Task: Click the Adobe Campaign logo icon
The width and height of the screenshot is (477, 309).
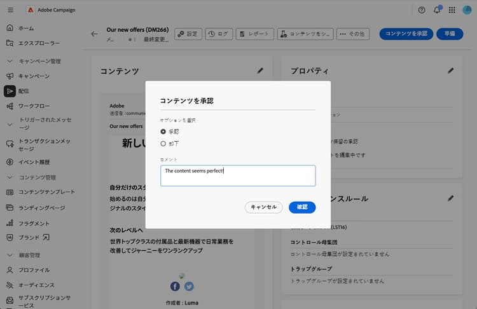Action: click(31, 10)
